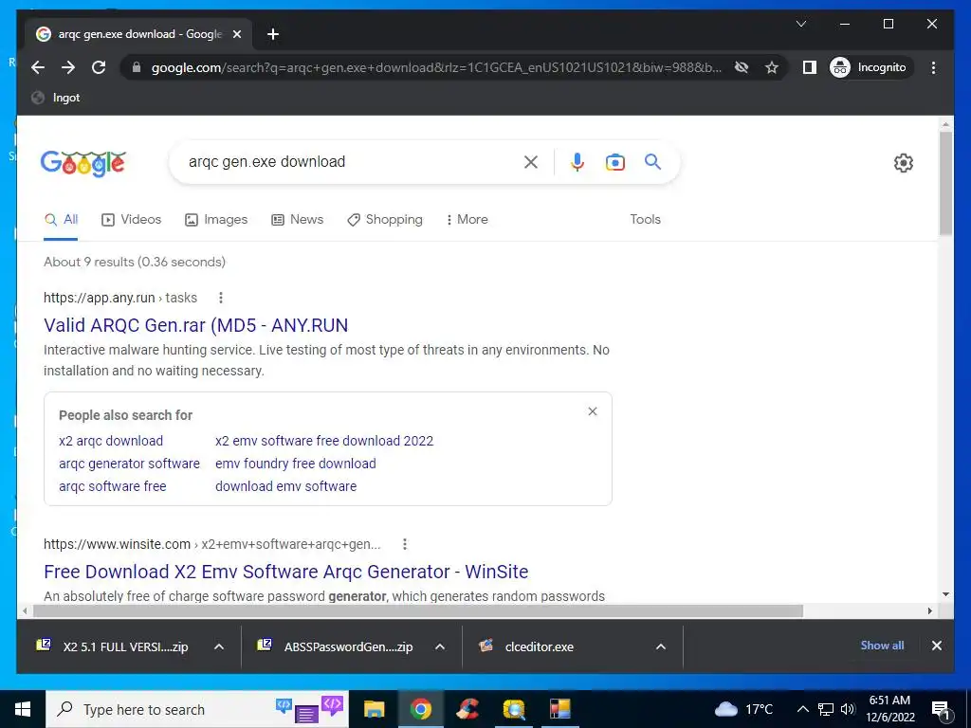This screenshot has height=728, width=971.
Task: Show hidden system tray icons
Action: 802,709
